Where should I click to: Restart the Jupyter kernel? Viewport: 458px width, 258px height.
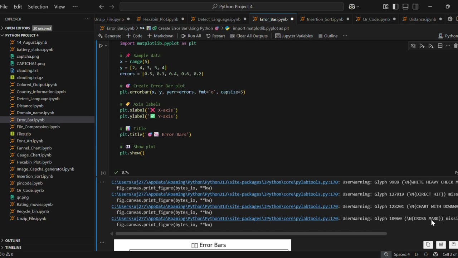(215, 36)
